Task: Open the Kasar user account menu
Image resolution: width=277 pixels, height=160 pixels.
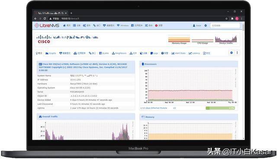Action: (x=197, y=25)
